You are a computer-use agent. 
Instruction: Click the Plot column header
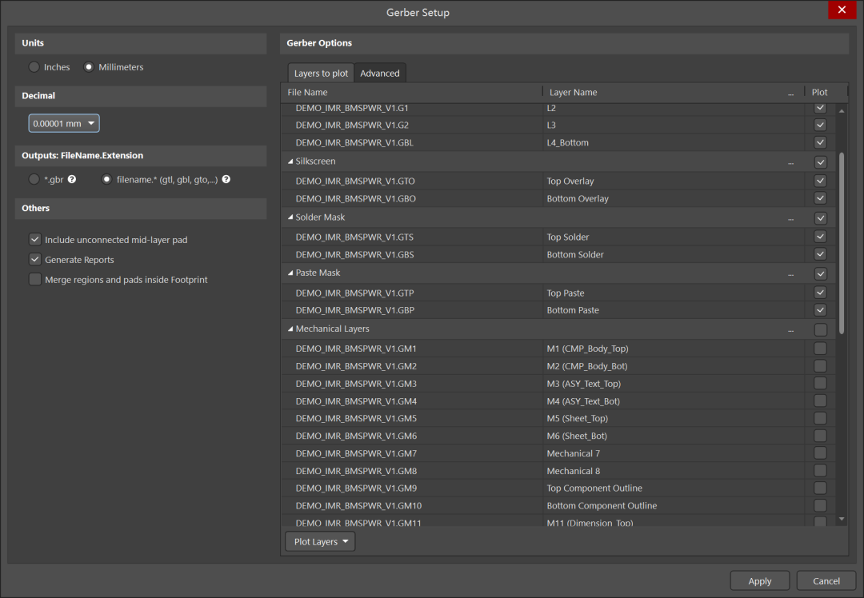coord(820,92)
